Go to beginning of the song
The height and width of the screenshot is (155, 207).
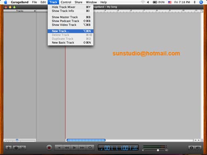59,148
